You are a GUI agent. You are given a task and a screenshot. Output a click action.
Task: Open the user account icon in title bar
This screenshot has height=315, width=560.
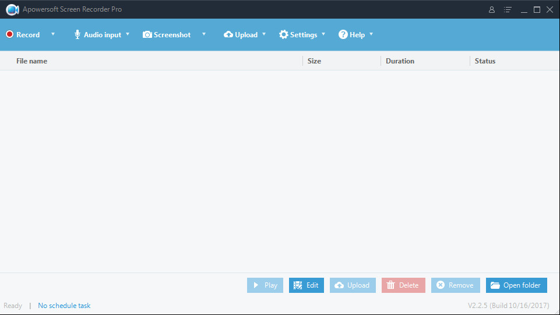[492, 10]
